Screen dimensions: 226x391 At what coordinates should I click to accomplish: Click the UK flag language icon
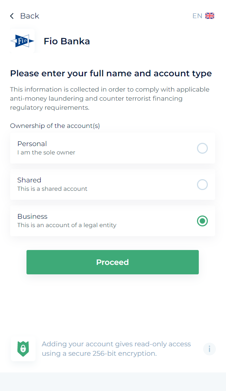210,16
